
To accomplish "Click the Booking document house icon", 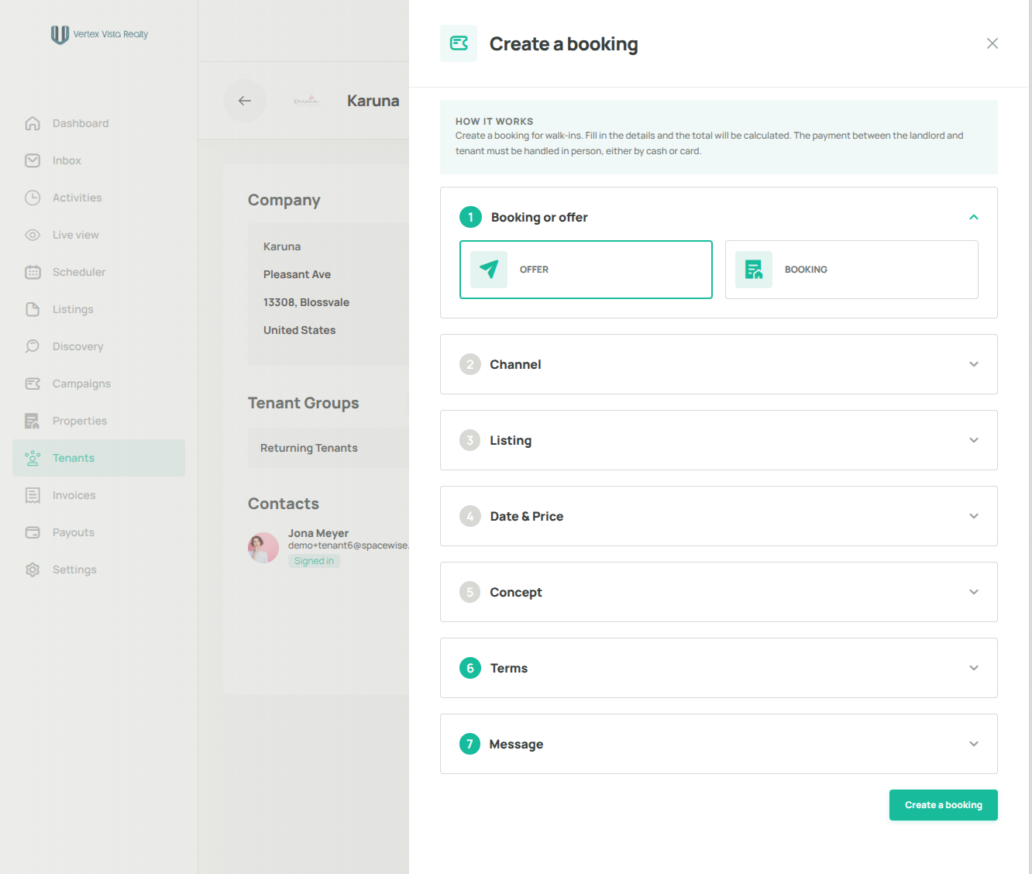I will point(754,270).
